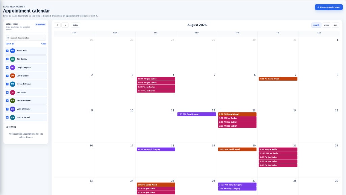Open the 9:37 AM Joe Sadler appointment
Image resolution: width=346 pixels, height=195 pixels.
237,118
